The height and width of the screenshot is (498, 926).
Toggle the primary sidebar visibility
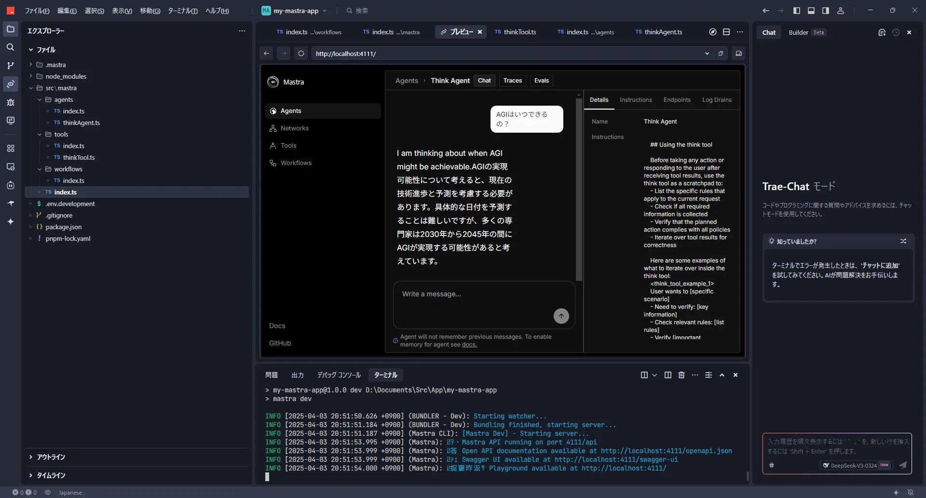[797, 10]
